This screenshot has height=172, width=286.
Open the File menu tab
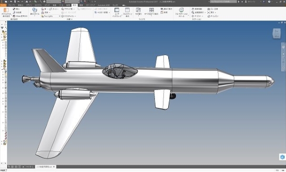click(x=3, y=5)
